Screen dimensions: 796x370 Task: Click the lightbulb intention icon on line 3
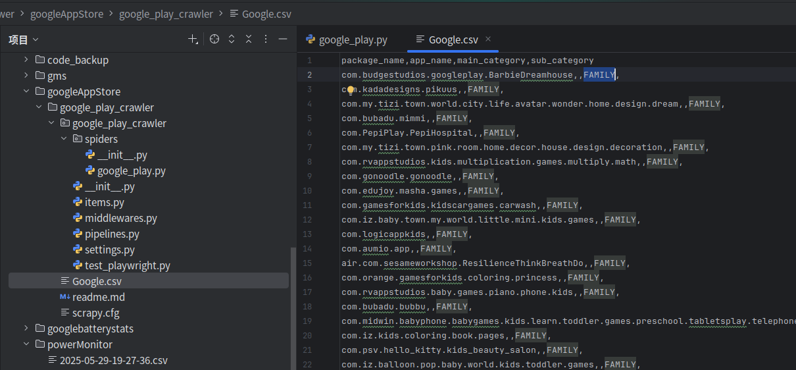click(351, 90)
